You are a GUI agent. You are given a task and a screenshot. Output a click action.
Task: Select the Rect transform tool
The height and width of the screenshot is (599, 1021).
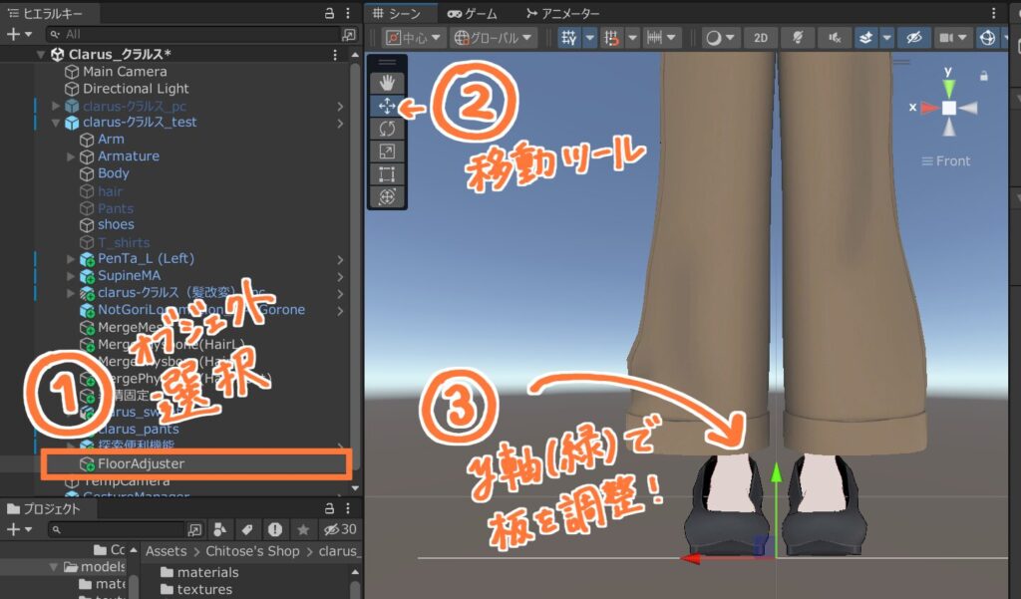(x=387, y=174)
